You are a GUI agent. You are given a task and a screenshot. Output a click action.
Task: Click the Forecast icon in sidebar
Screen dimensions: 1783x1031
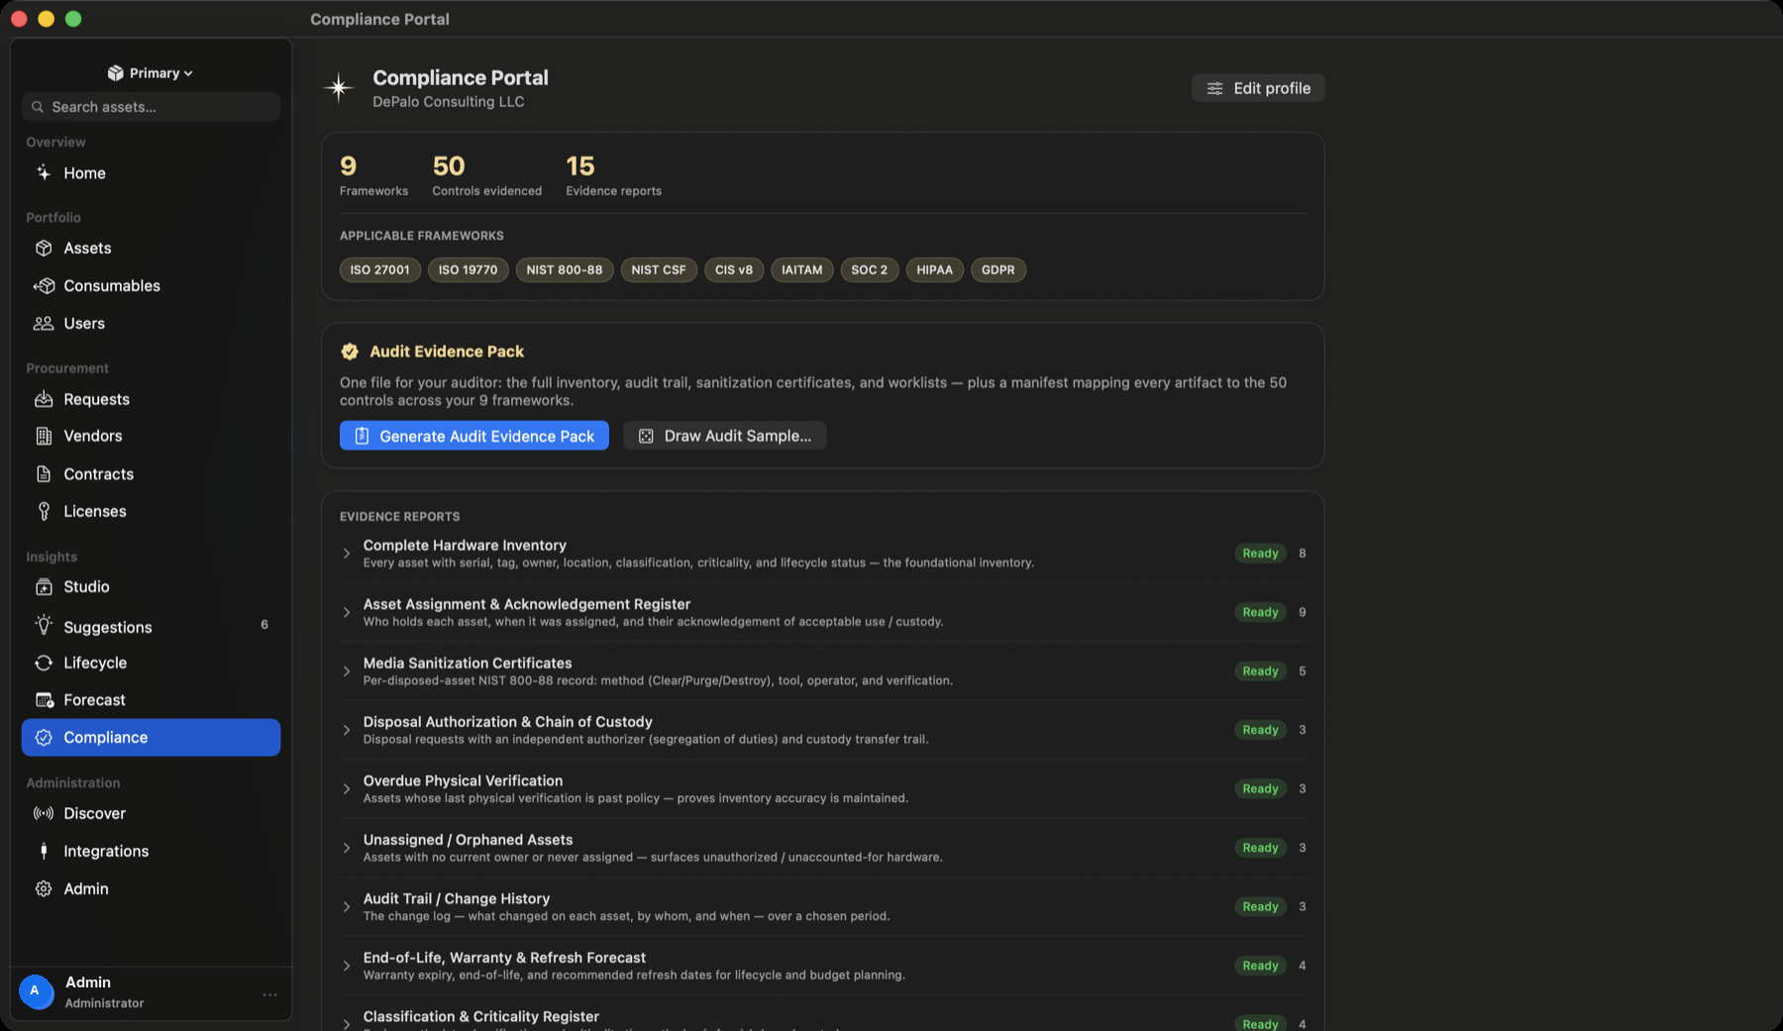(44, 699)
